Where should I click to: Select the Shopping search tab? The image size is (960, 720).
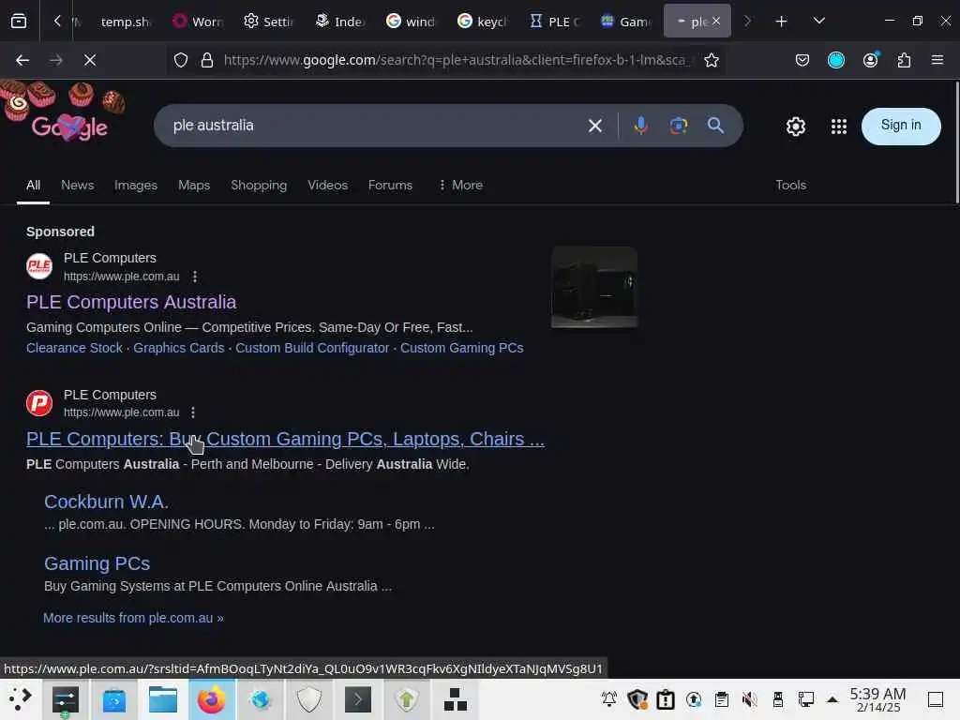pyautogui.click(x=259, y=185)
